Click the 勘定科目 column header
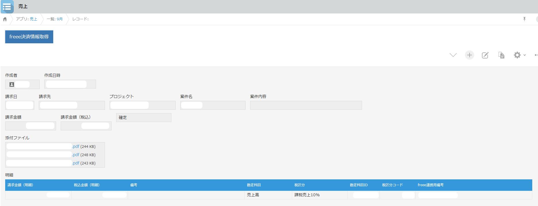538x206 pixels. click(x=254, y=185)
